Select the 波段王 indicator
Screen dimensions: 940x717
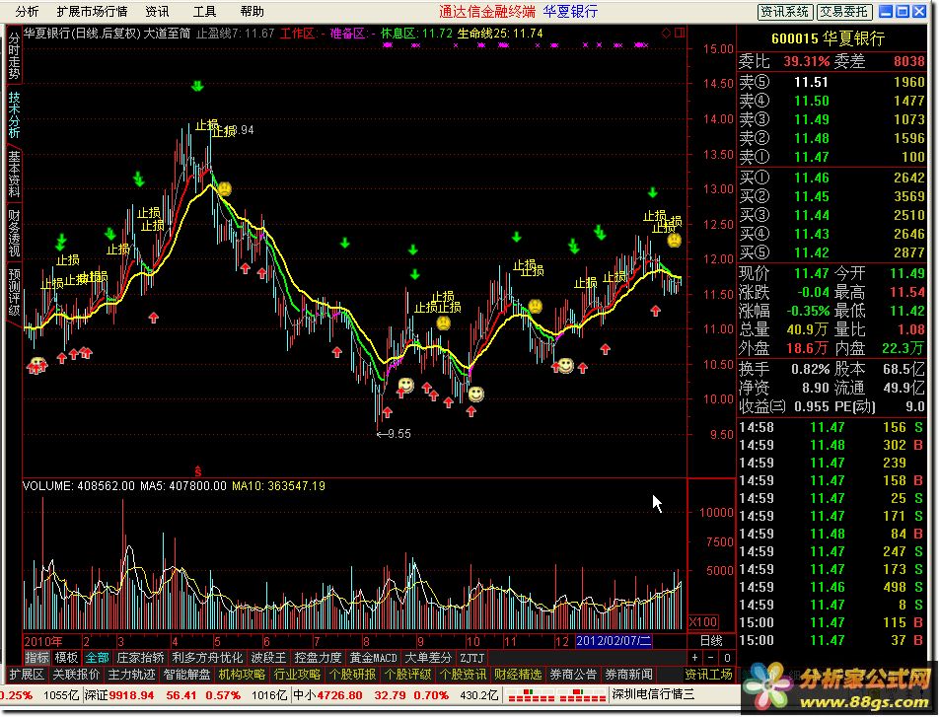[x=268, y=658]
